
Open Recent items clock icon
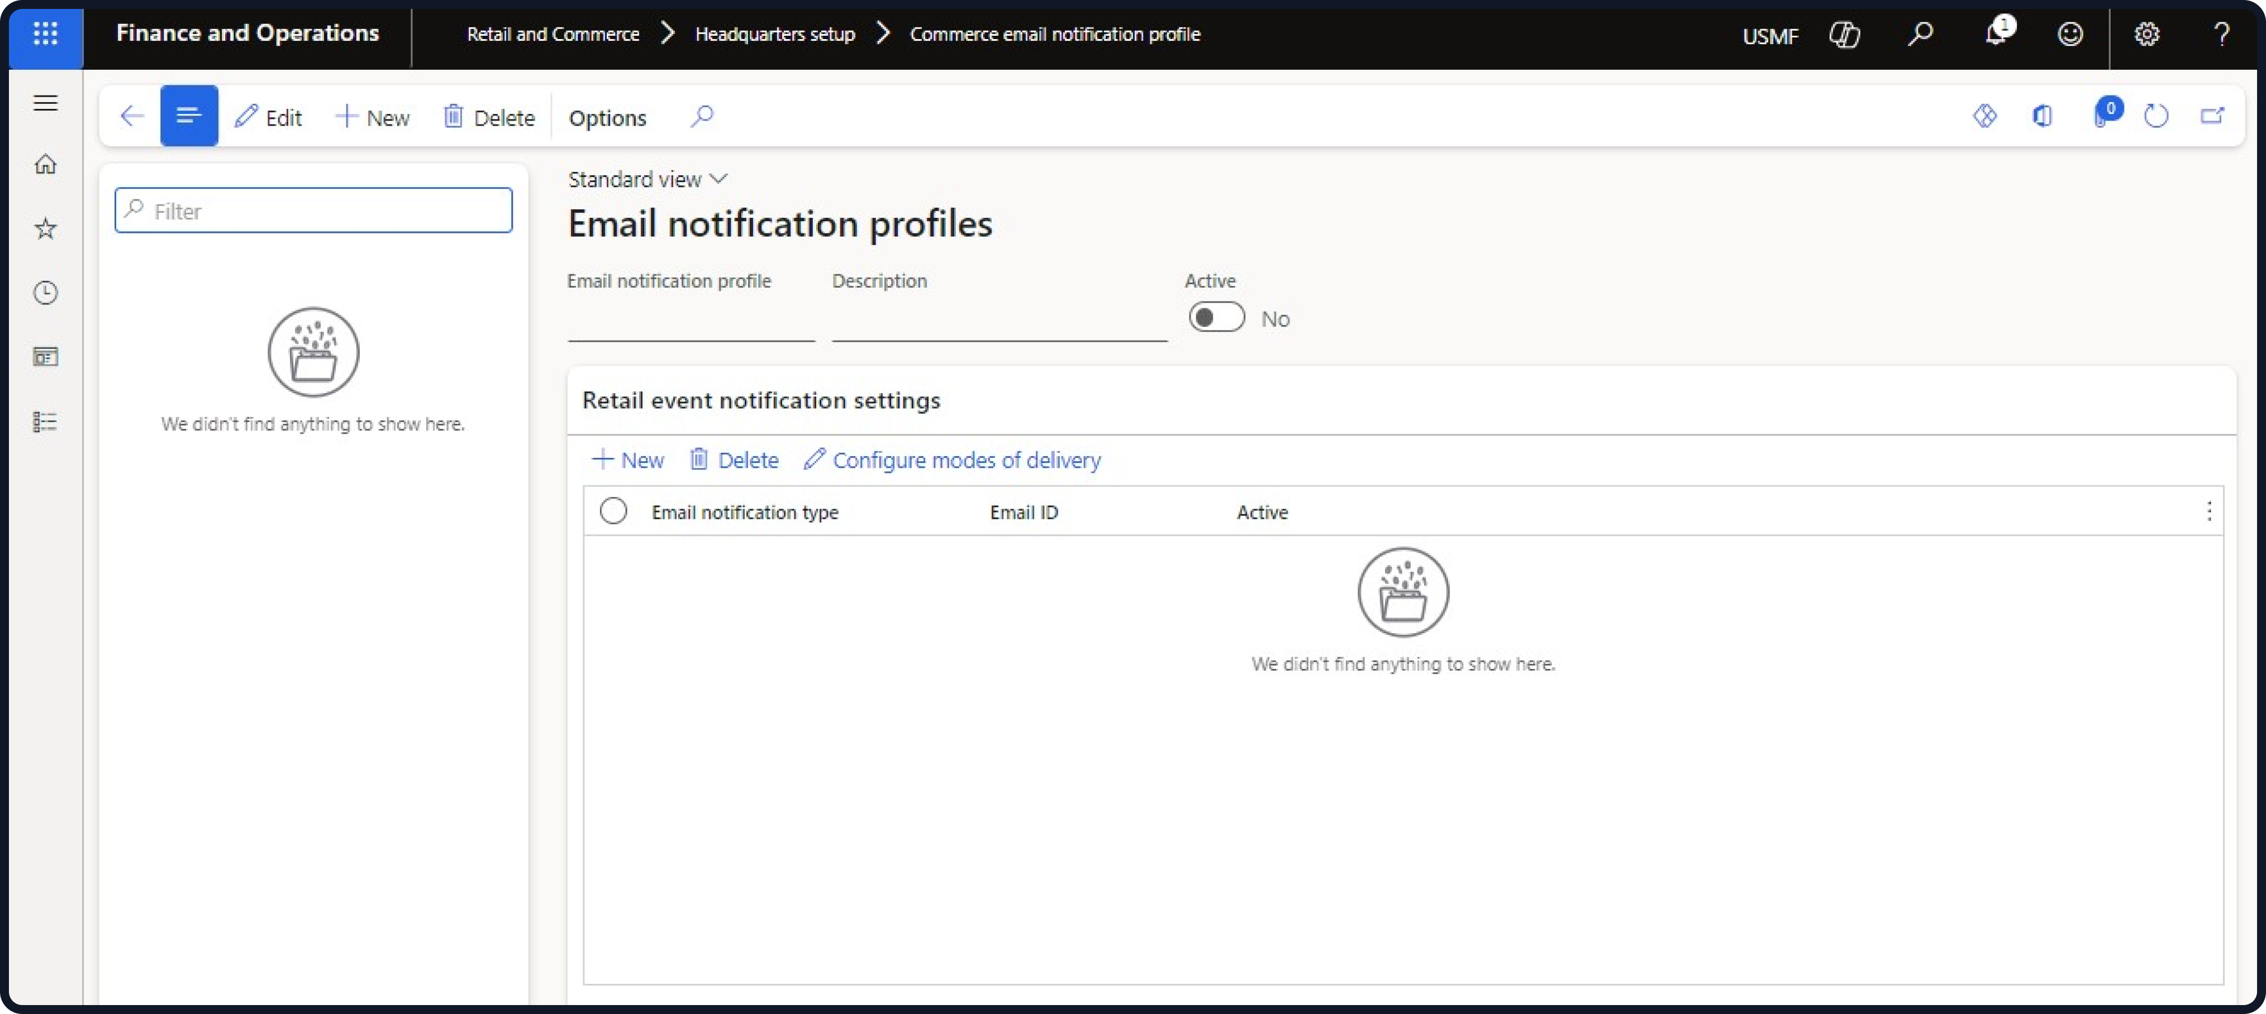[46, 293]
